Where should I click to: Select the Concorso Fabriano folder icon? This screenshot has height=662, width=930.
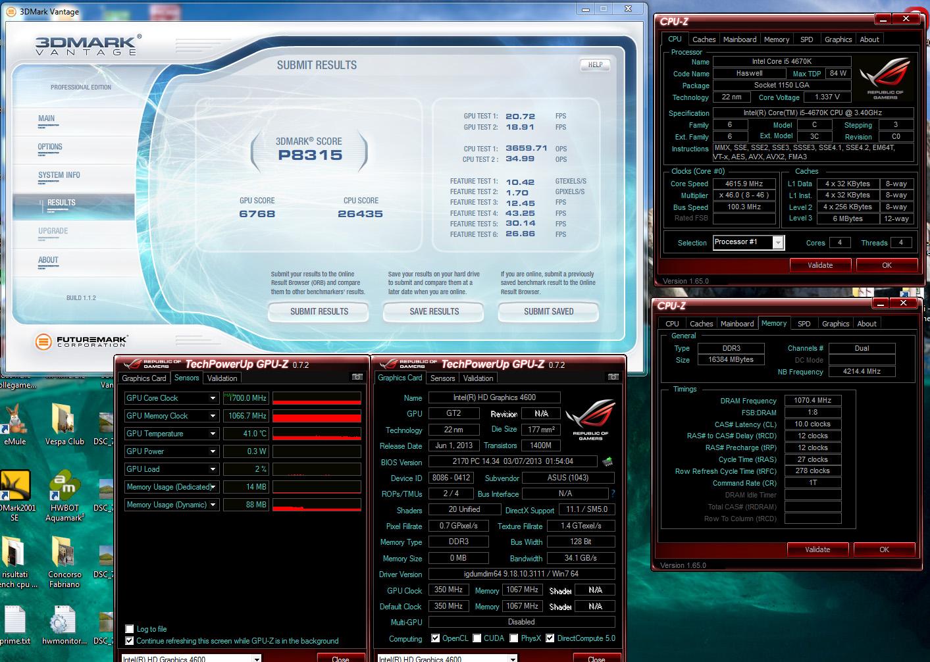[x=65, y=563]
